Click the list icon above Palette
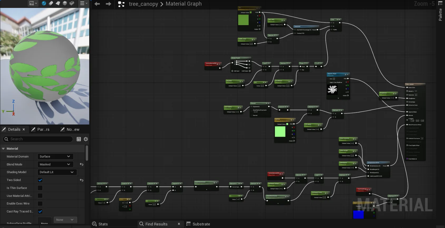The height and width of the screenshot is (228, 445). pos(440,3)
